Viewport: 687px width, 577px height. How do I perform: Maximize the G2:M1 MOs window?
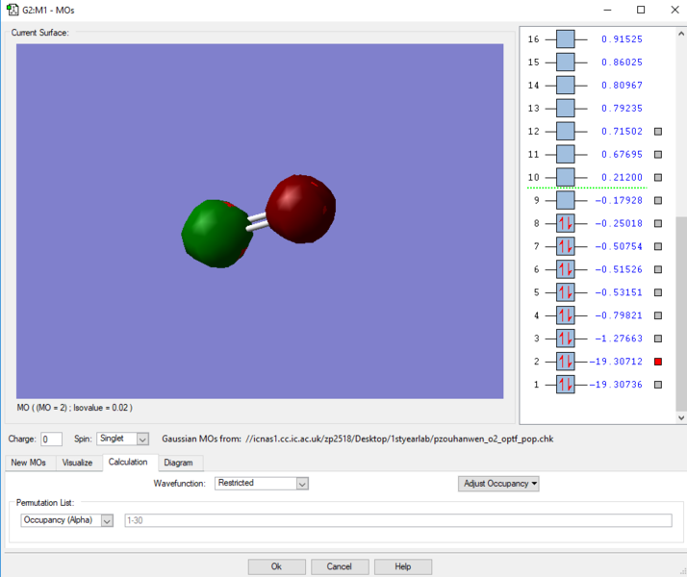[x=641, y=10]
